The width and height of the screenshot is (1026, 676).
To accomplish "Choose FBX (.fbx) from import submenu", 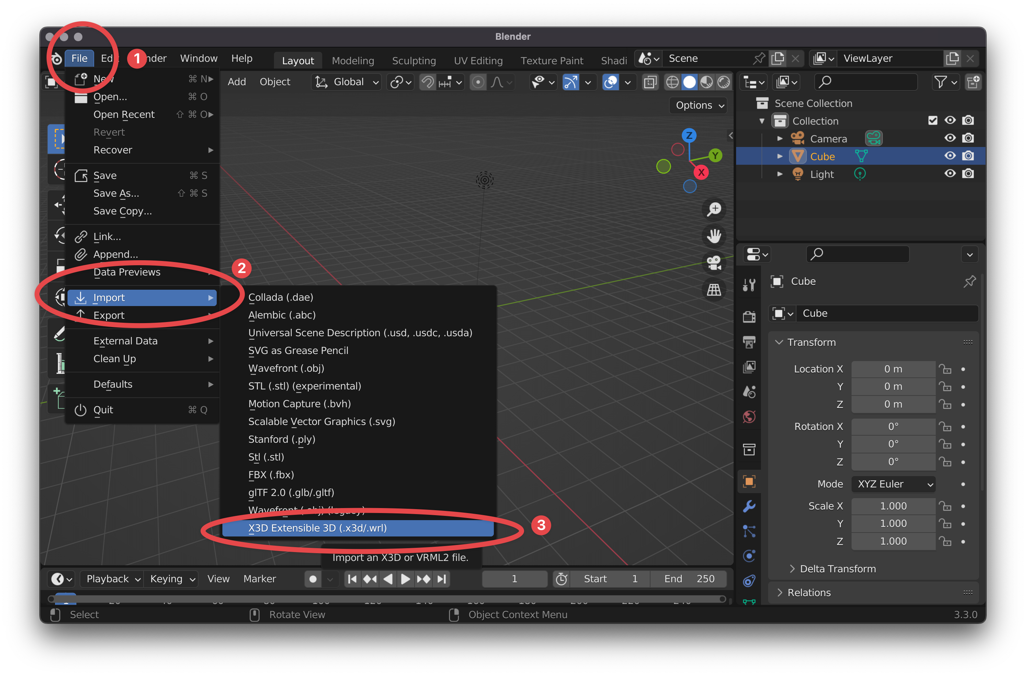I will (x=271, y=475).
